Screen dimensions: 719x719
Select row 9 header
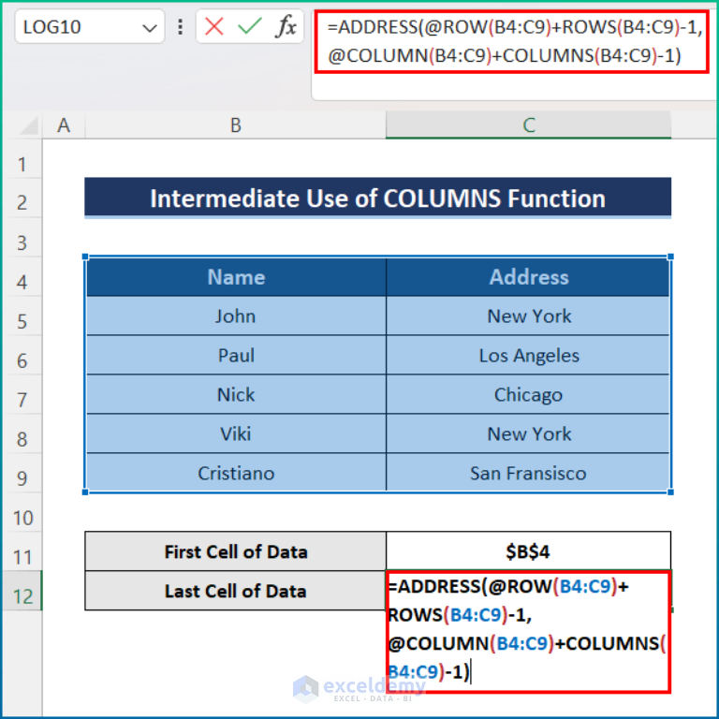pos(22,473)
